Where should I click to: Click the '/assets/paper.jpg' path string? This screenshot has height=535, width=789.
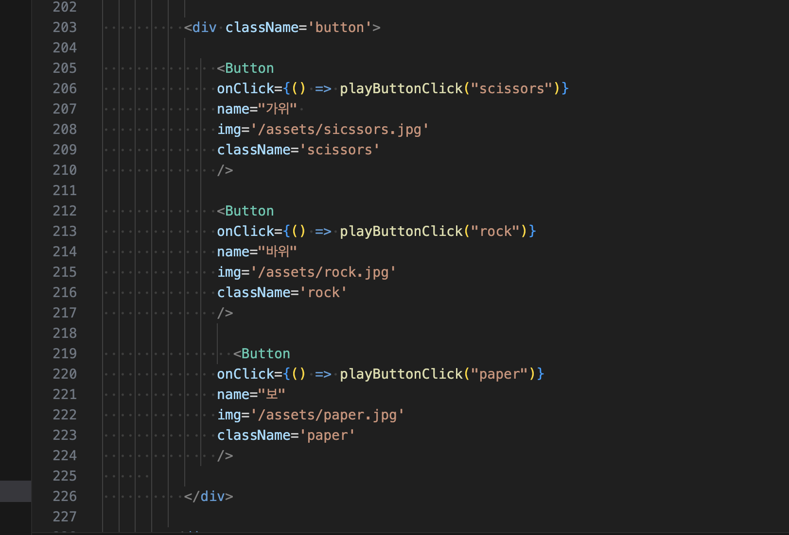(327, 415)
